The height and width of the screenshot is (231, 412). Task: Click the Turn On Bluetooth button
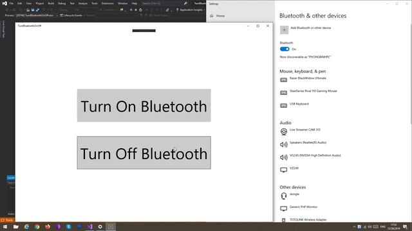[x=144, y=105]
